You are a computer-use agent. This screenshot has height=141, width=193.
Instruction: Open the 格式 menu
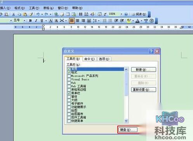click(20, 8)
